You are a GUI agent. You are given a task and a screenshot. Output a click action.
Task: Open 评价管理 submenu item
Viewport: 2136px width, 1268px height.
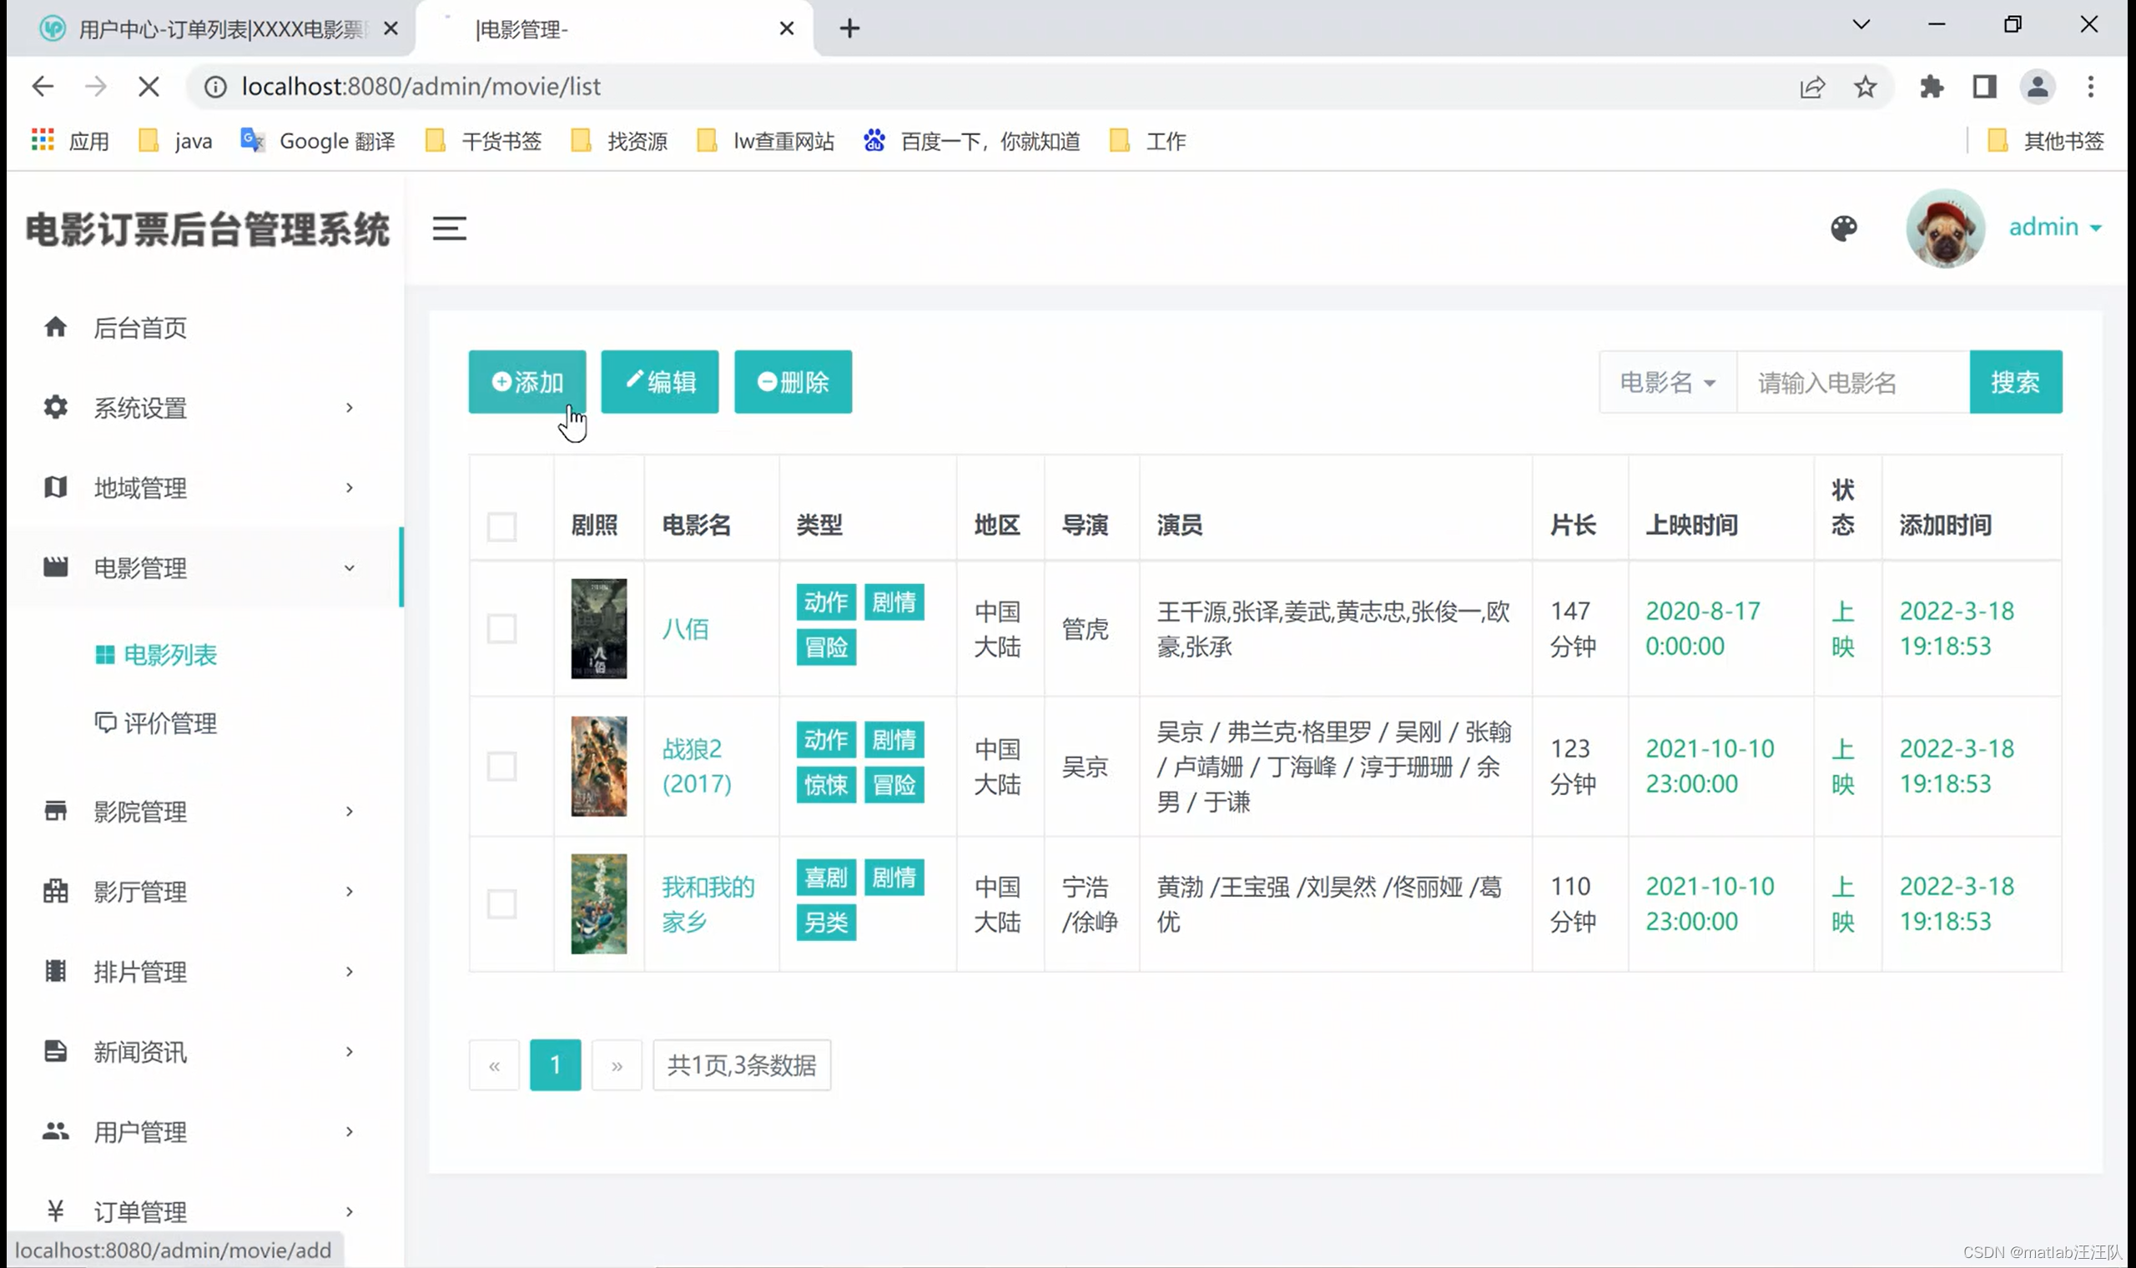point(169,724)
